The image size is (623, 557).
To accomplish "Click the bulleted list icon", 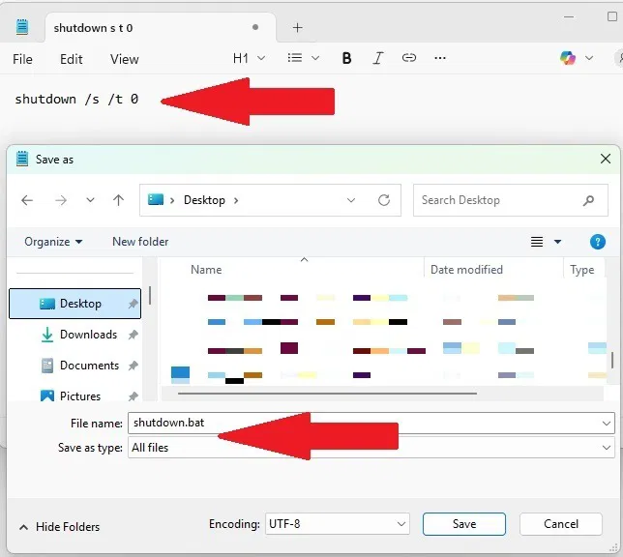I will [x=295, y=58].
